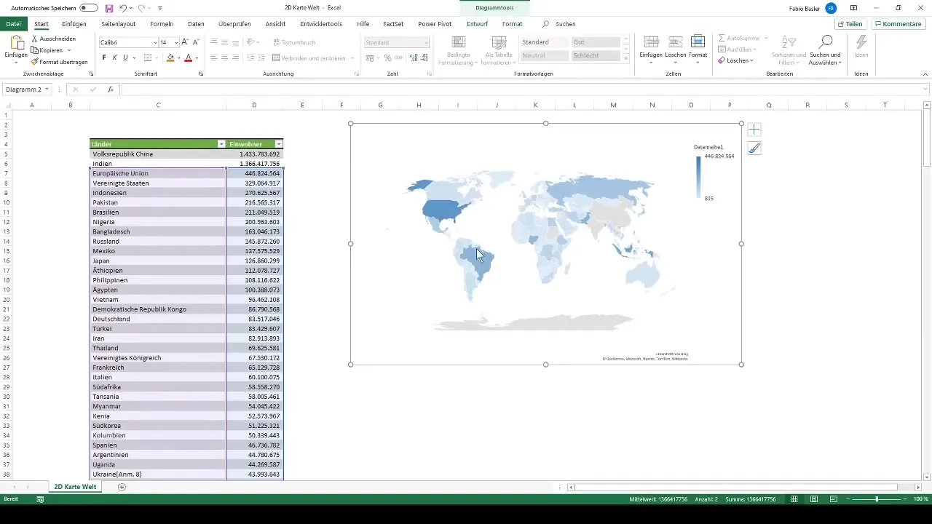Viewport: 932px width, 524px height.
Task: Expand Schriftart dialog launcher
Action: [200, 74]
